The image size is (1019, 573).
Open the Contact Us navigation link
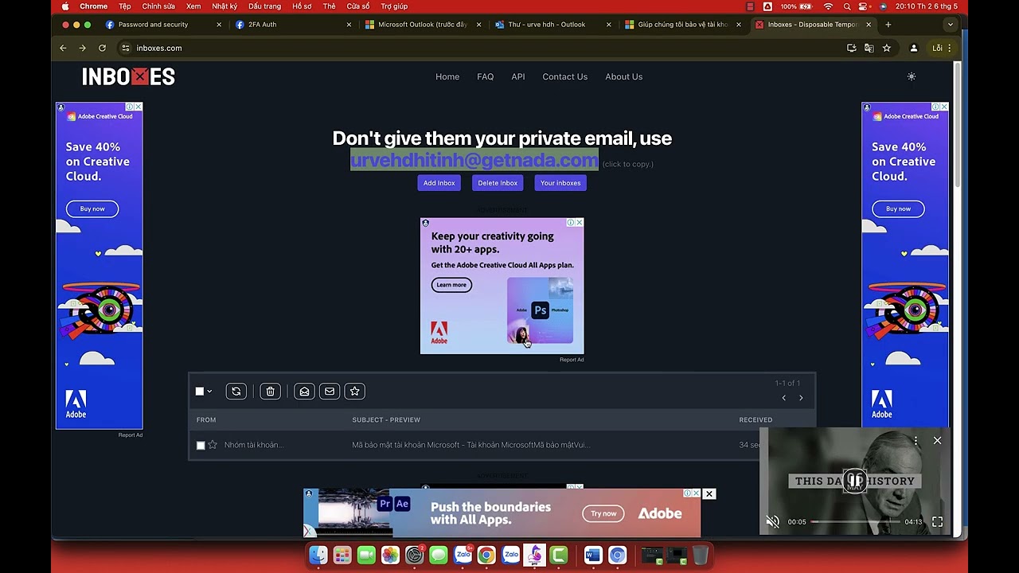pyautogui.click(x=565, y=76)
